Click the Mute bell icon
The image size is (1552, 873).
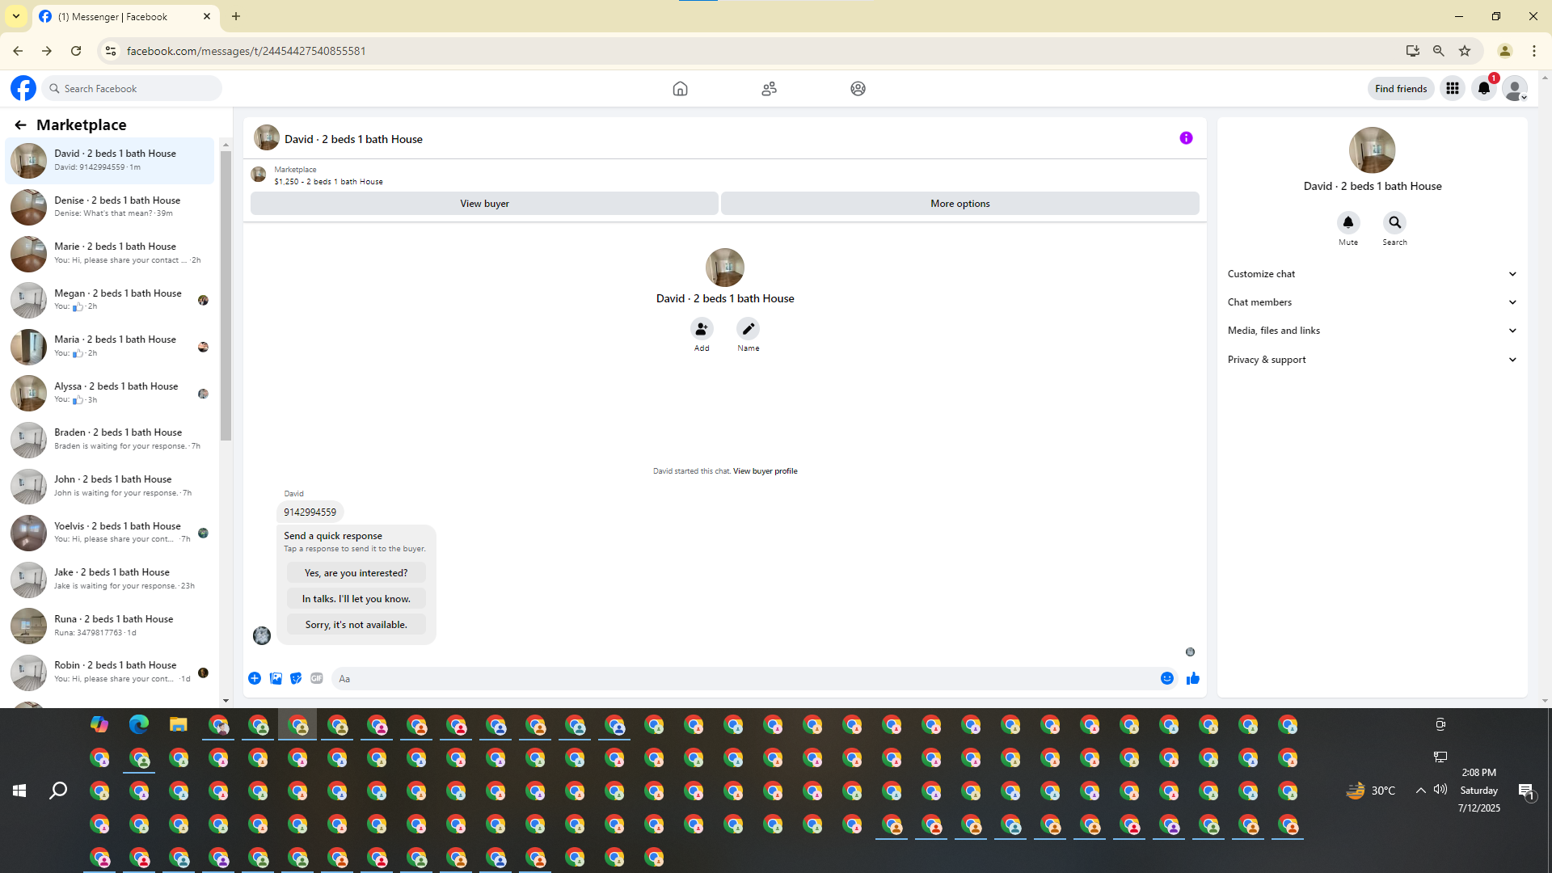pos(1347,222)
